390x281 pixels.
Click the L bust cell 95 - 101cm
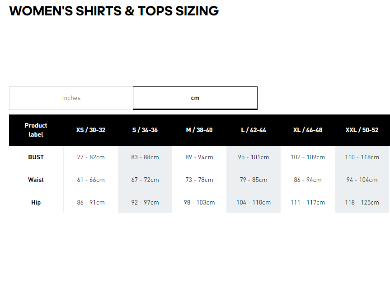click(254, 157)
